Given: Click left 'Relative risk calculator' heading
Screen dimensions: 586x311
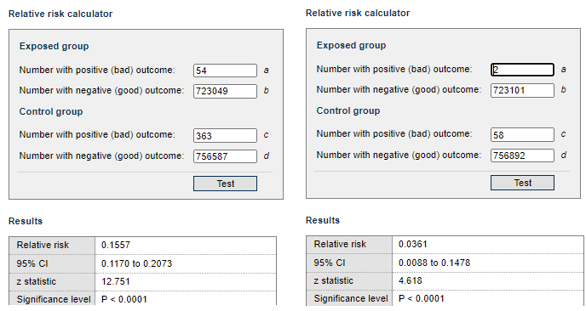Looking at the screenshot, I should click(x=60, y=14).
